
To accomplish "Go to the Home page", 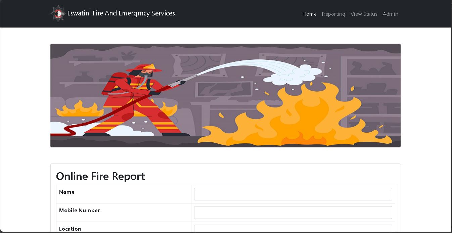I will [x=309, y=14].
